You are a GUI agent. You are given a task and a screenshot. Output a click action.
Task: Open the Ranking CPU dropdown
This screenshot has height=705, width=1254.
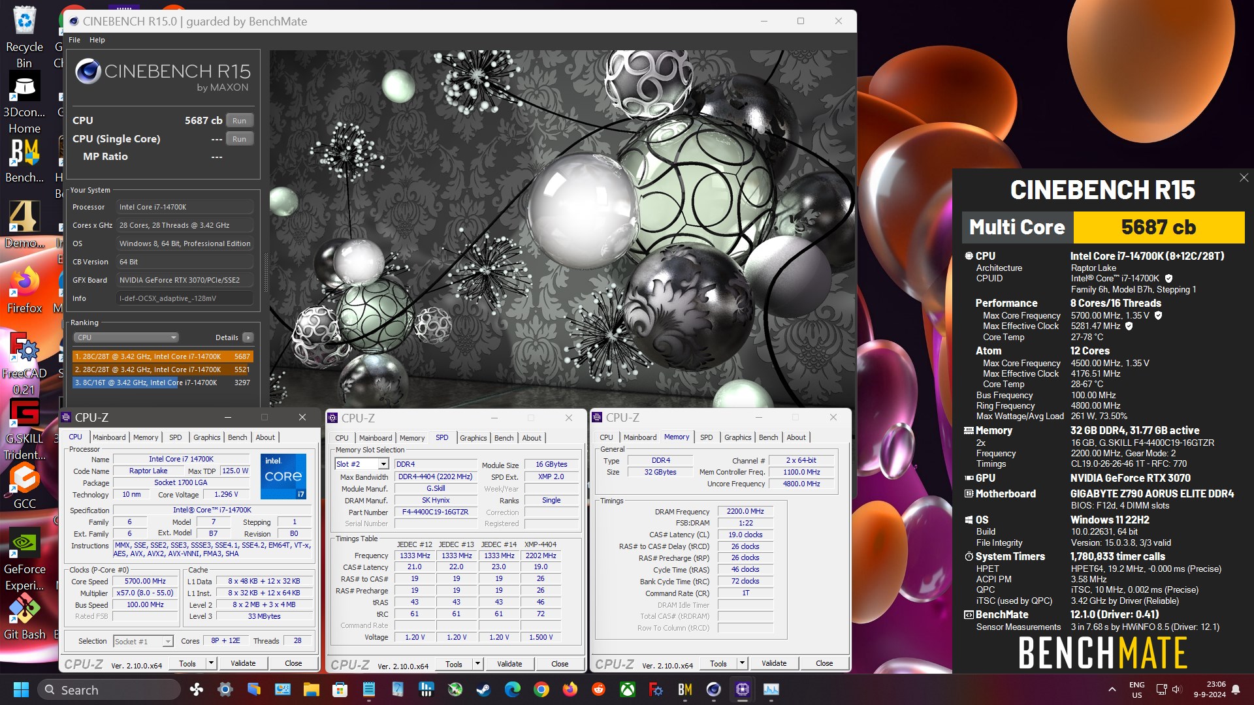[x=125, y=337]
